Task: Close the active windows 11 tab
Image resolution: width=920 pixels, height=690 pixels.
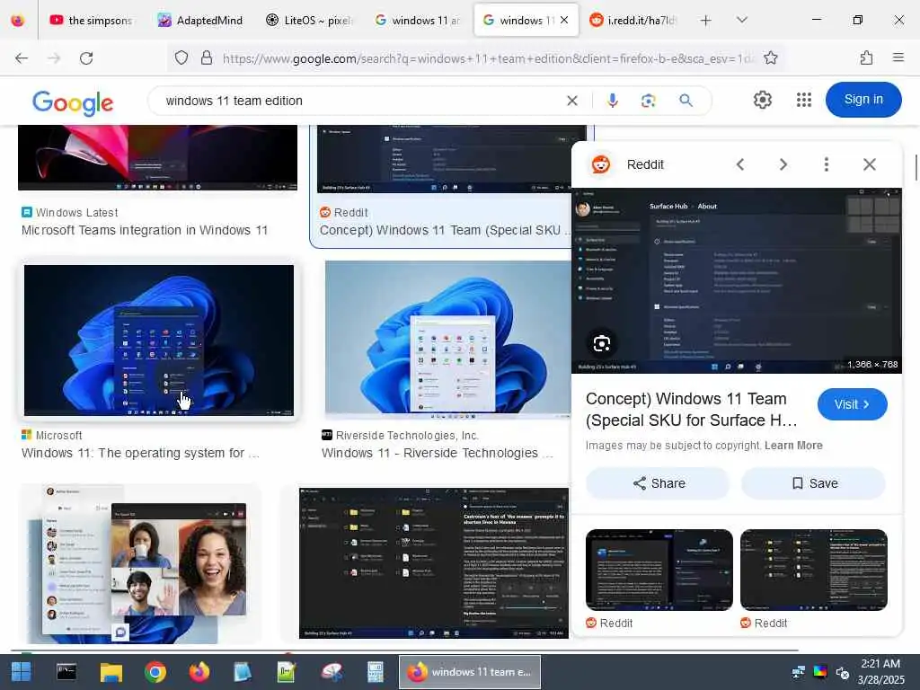Action: tap(564, 21)
